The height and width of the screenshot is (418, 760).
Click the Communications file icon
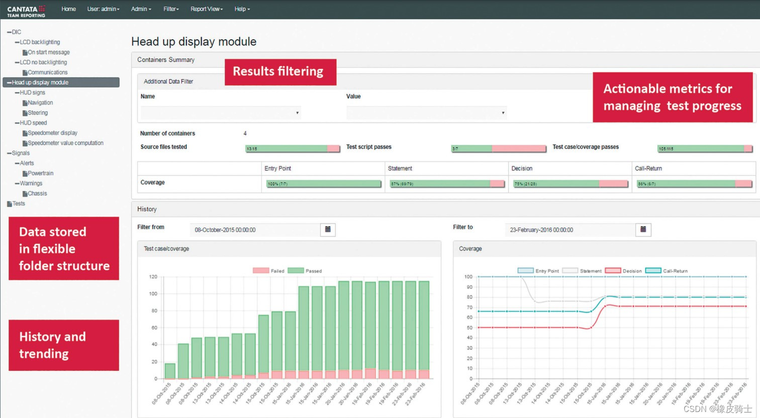pyautogui.click(x=25, y=72)
